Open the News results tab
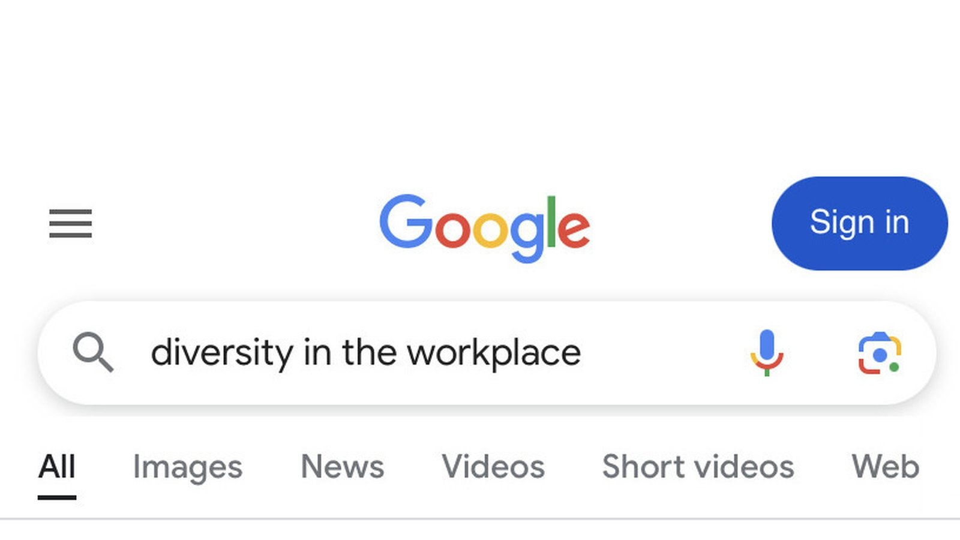 pyautogui.click(x=342, y=467)
